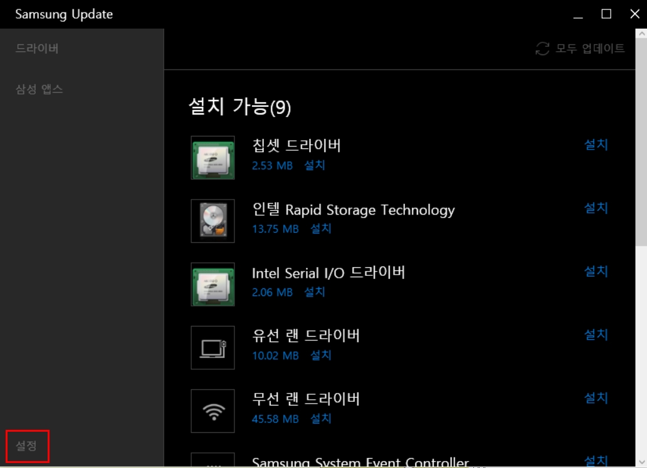The height and width of the screenshot is (468, 647).
Task: Maximize the Samsung Update window
Action: tap(606, 14)
